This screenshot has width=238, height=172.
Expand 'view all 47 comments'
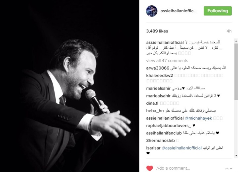pos(167,61)
